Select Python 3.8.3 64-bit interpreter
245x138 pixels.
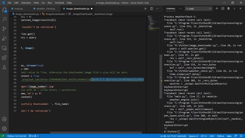click(17, 136)
